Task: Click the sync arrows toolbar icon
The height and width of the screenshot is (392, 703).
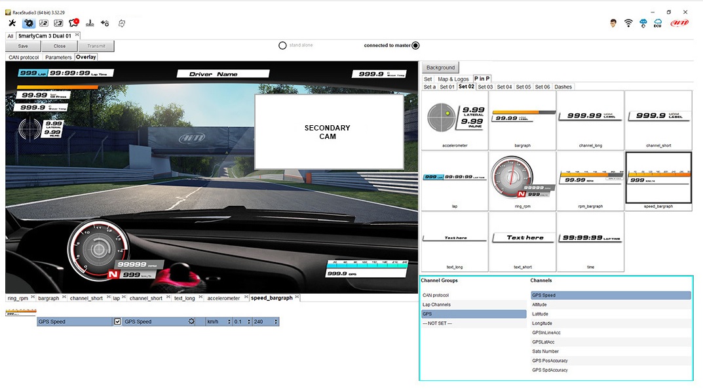Action: point(121,23)
